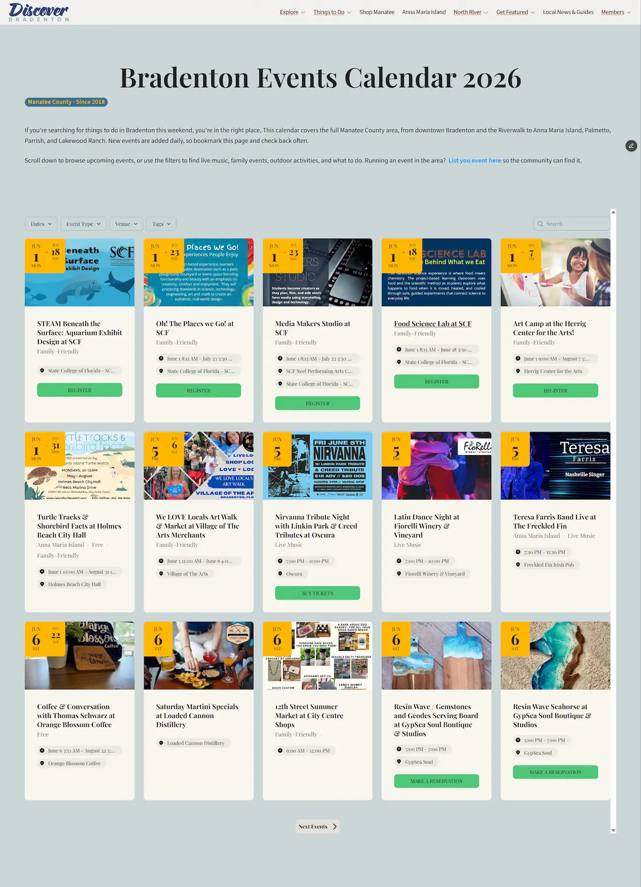
Task: Click Register on Art Camp card
Action: (555, 390)
